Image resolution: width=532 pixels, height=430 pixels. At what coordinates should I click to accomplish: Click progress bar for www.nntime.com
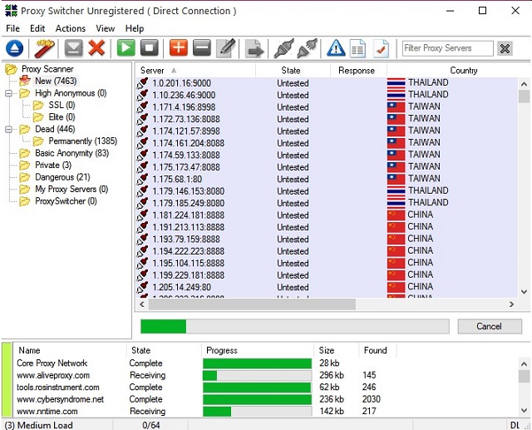pyautogui.click(x=257, y=412)
